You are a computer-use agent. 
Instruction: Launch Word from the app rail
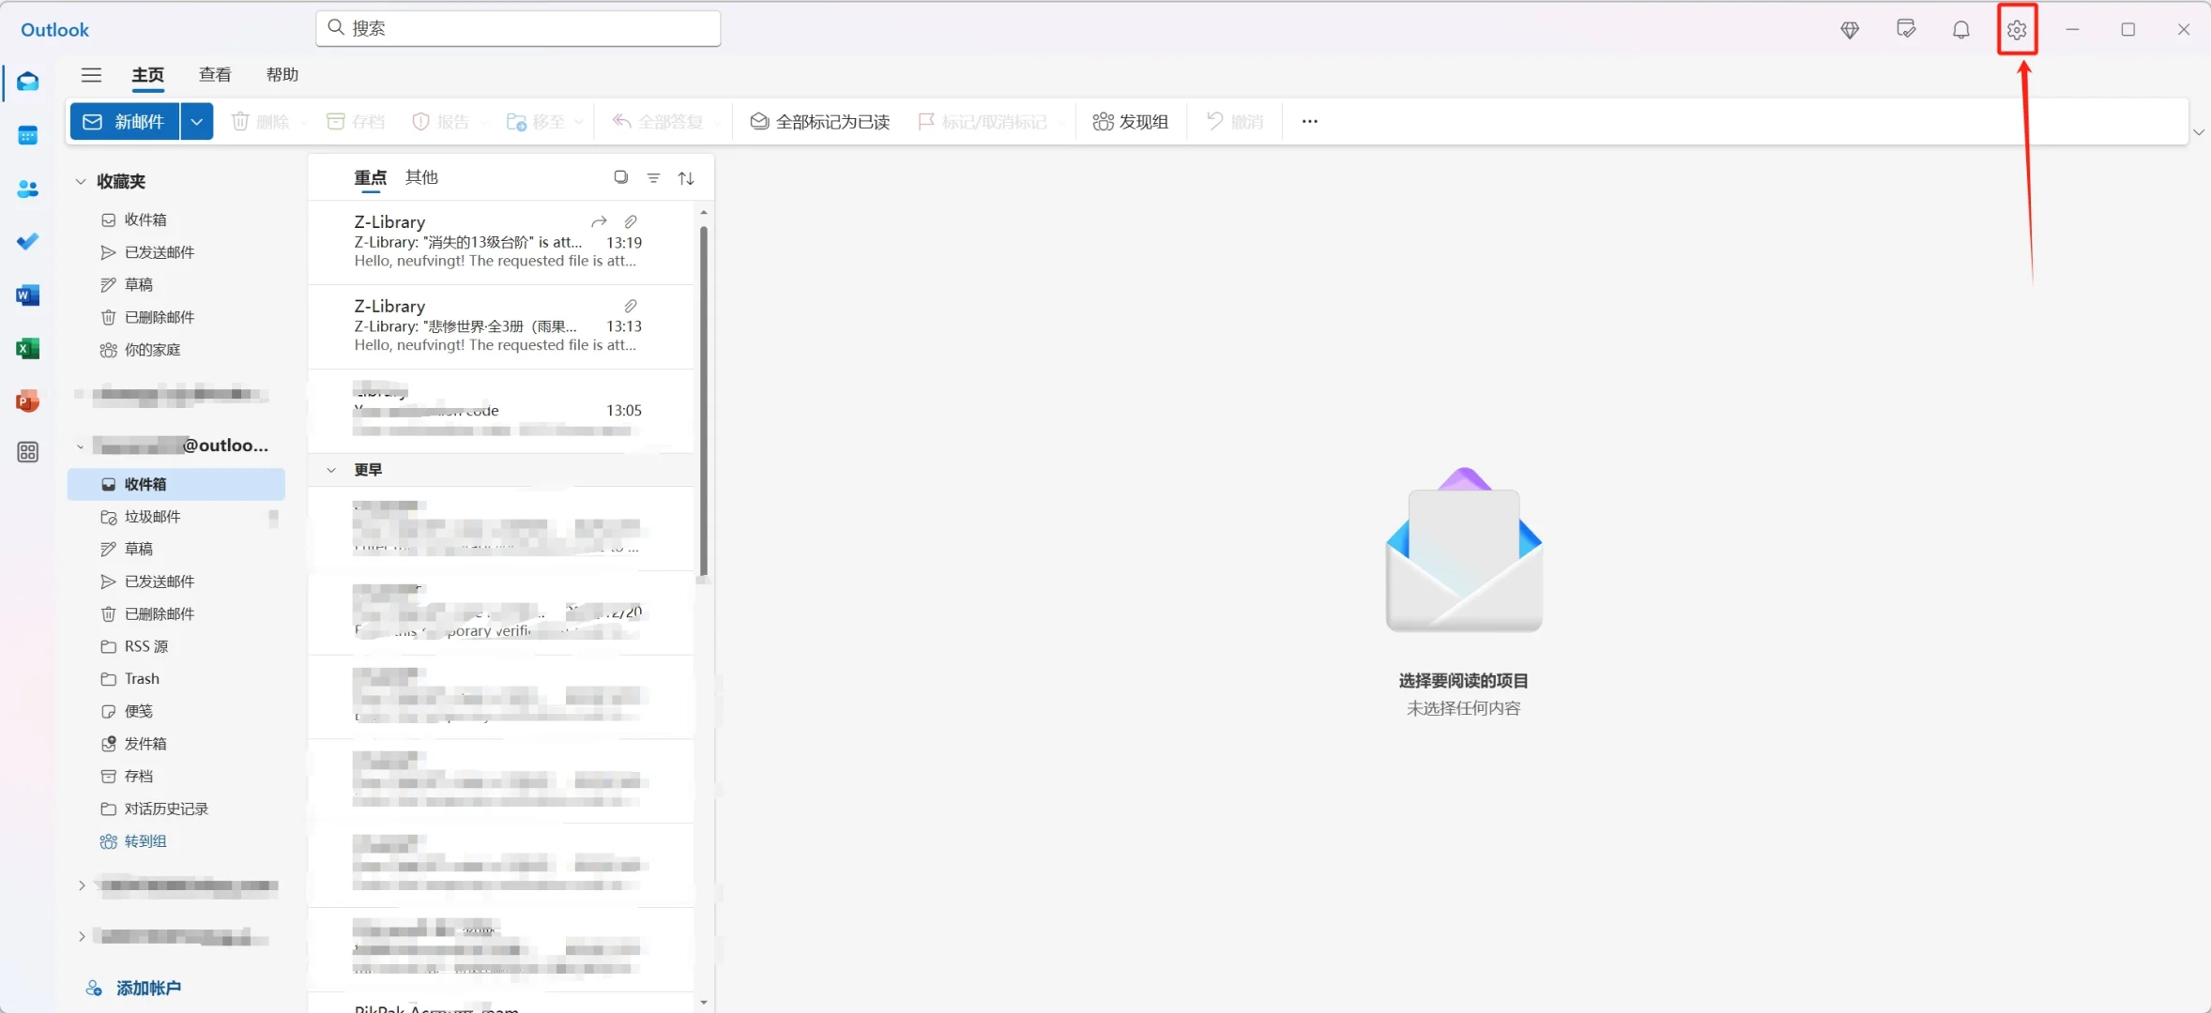click(x=27, y=295)
